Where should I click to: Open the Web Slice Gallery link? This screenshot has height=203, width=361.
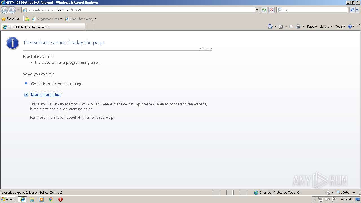pyautogui.click(x=79, y=19)
